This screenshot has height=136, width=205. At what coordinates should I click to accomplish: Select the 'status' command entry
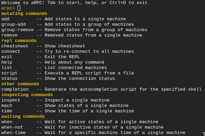point(9,78)
